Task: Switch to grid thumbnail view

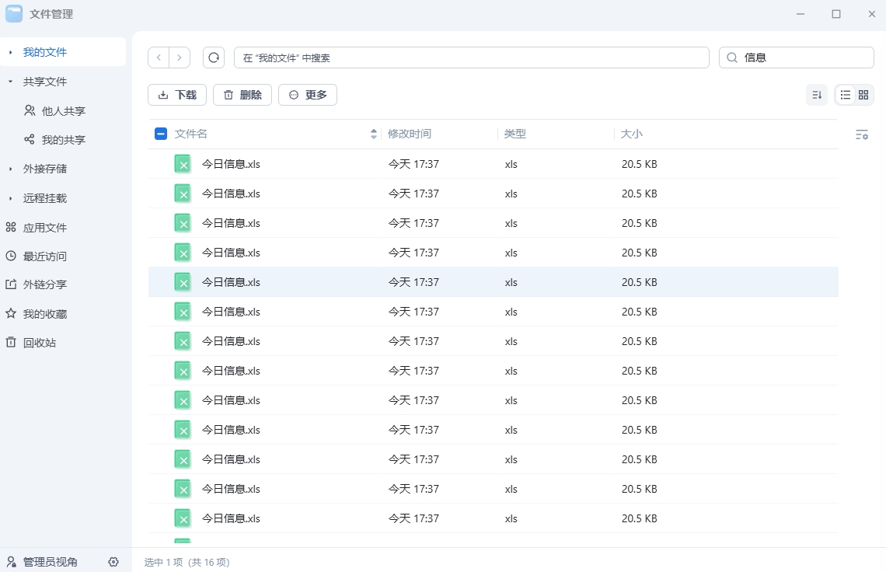Action: (863, 95)
